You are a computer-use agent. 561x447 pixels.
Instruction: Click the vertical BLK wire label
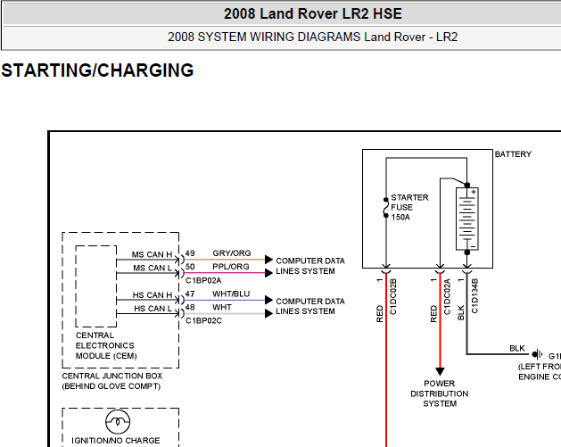coord(461,312)
